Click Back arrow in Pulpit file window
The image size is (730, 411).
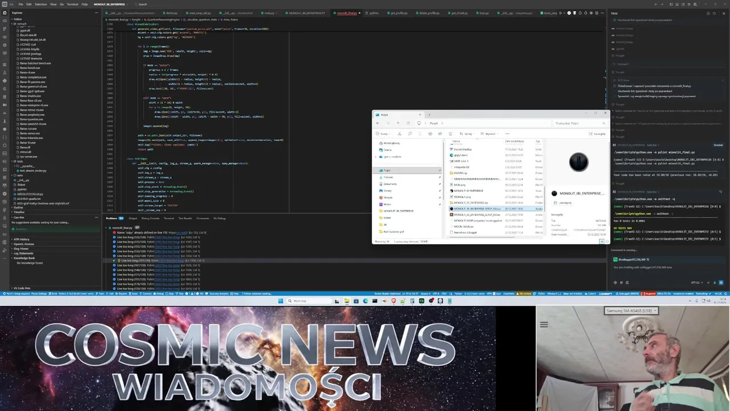coord(378,123)
